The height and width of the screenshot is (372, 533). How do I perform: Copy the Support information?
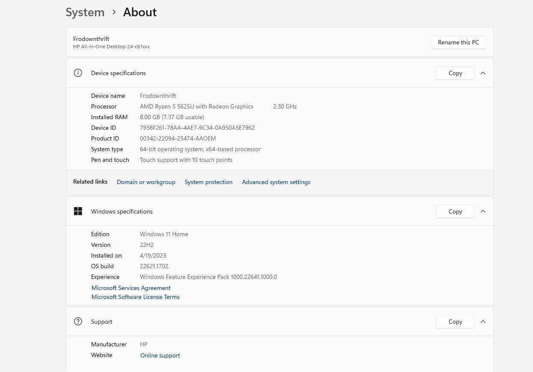[455, 322]
